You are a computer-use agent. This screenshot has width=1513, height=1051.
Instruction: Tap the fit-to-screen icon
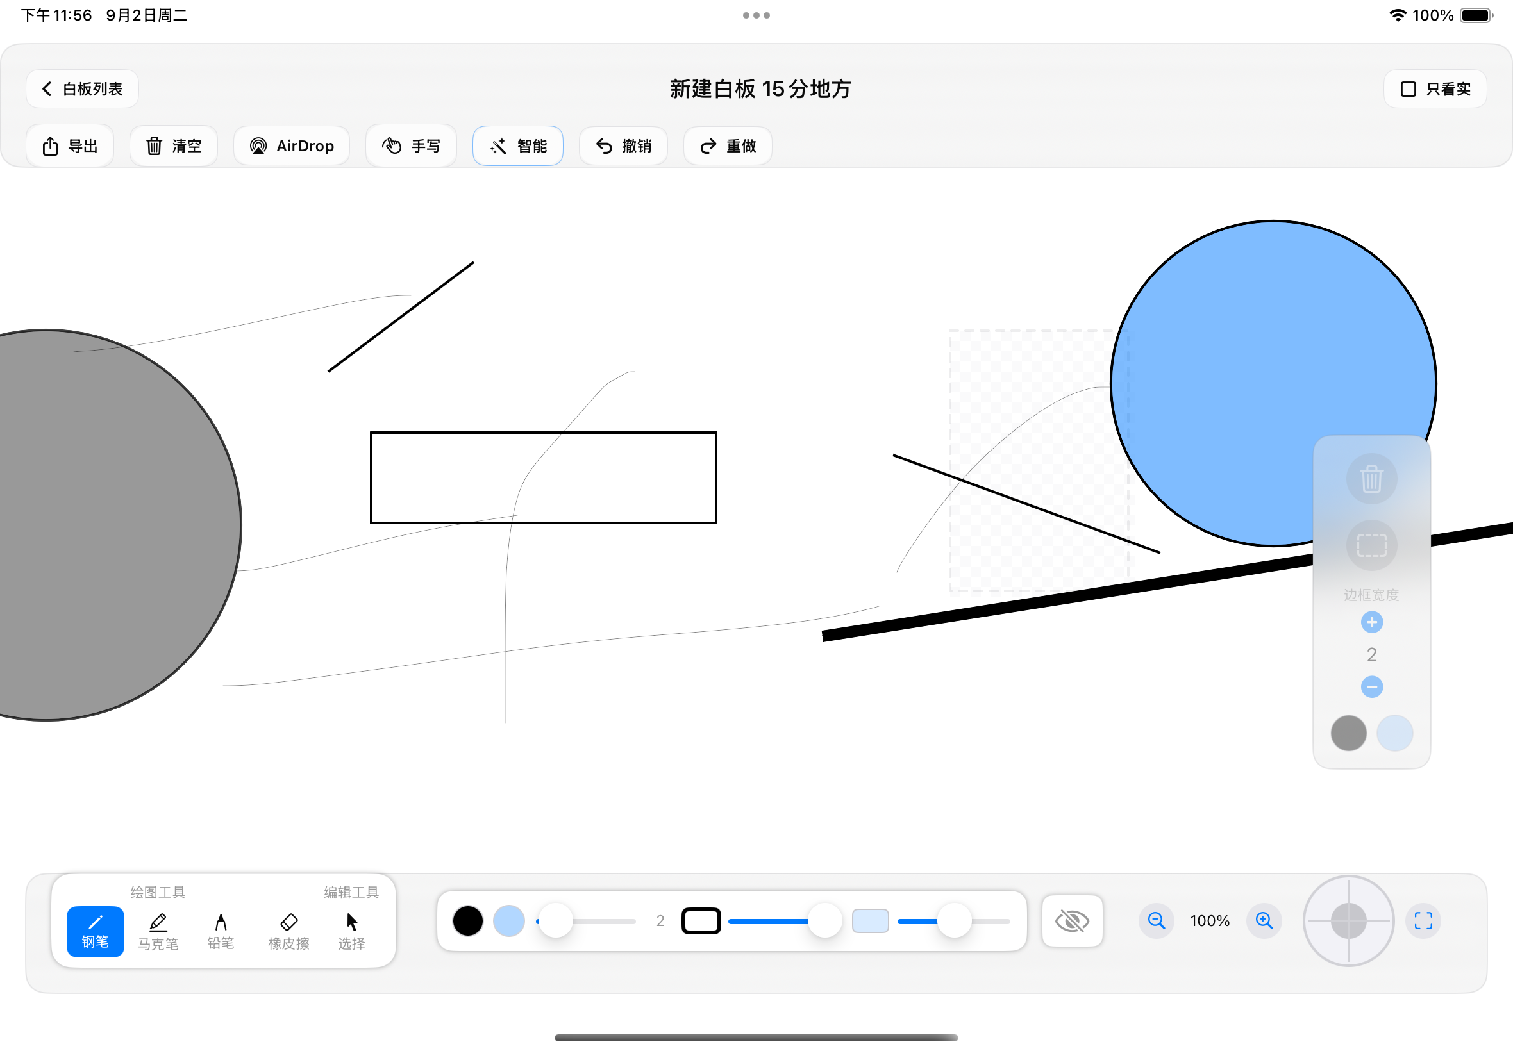tap(1423, 920)
